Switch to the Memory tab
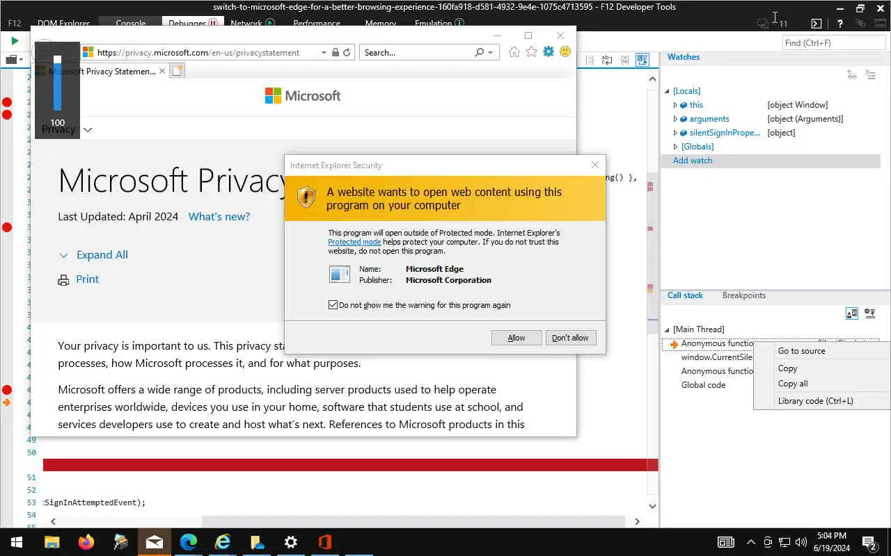 click(x=381, y=23)
